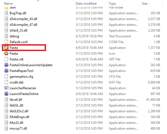The image size is (167, 134).
Task: Click the CONF File type cell
Action: coord(116,42)
